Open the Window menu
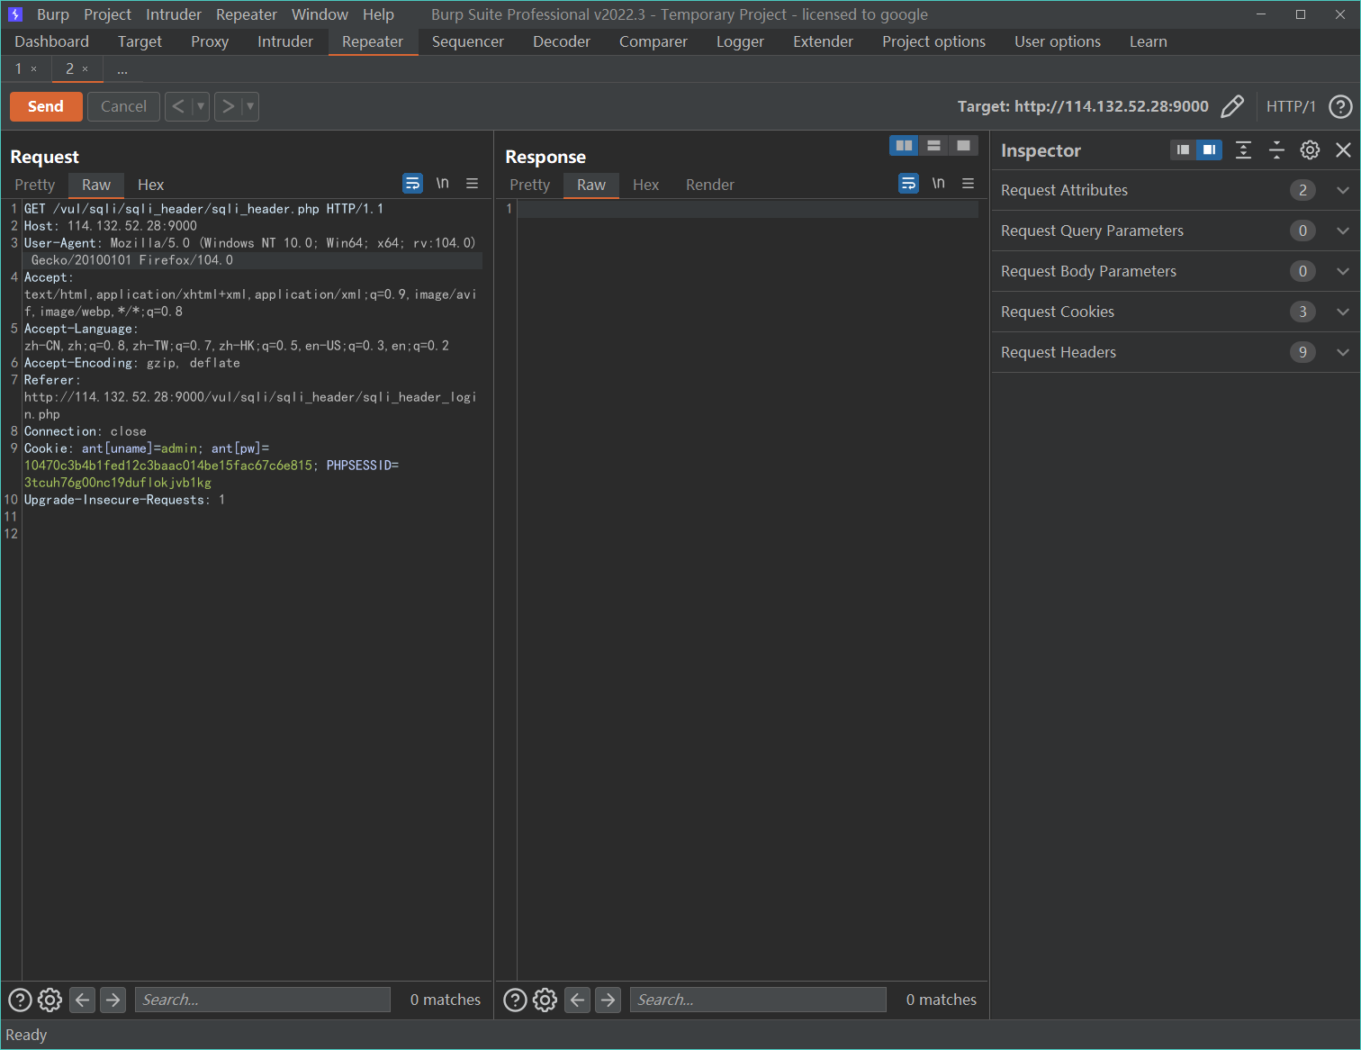The width and height of the screenshot is (1361, 1050). coord(320,14)
